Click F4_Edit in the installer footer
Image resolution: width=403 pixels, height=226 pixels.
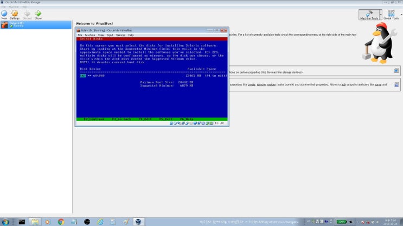145,119
